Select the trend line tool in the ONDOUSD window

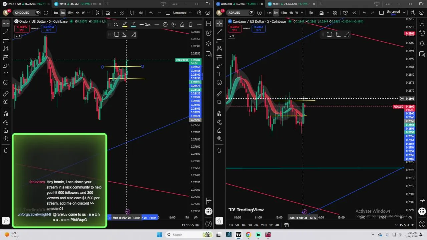click(6, 32)
